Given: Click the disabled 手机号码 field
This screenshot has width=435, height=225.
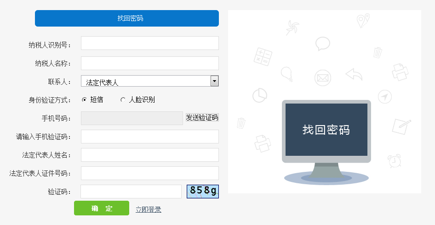Looking at the screenshot, I should (x=132, y=118).
